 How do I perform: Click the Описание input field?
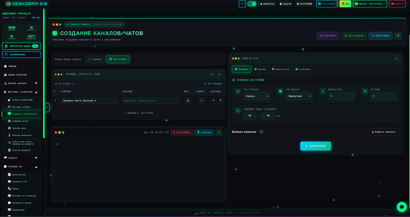[x=151, y=100]
